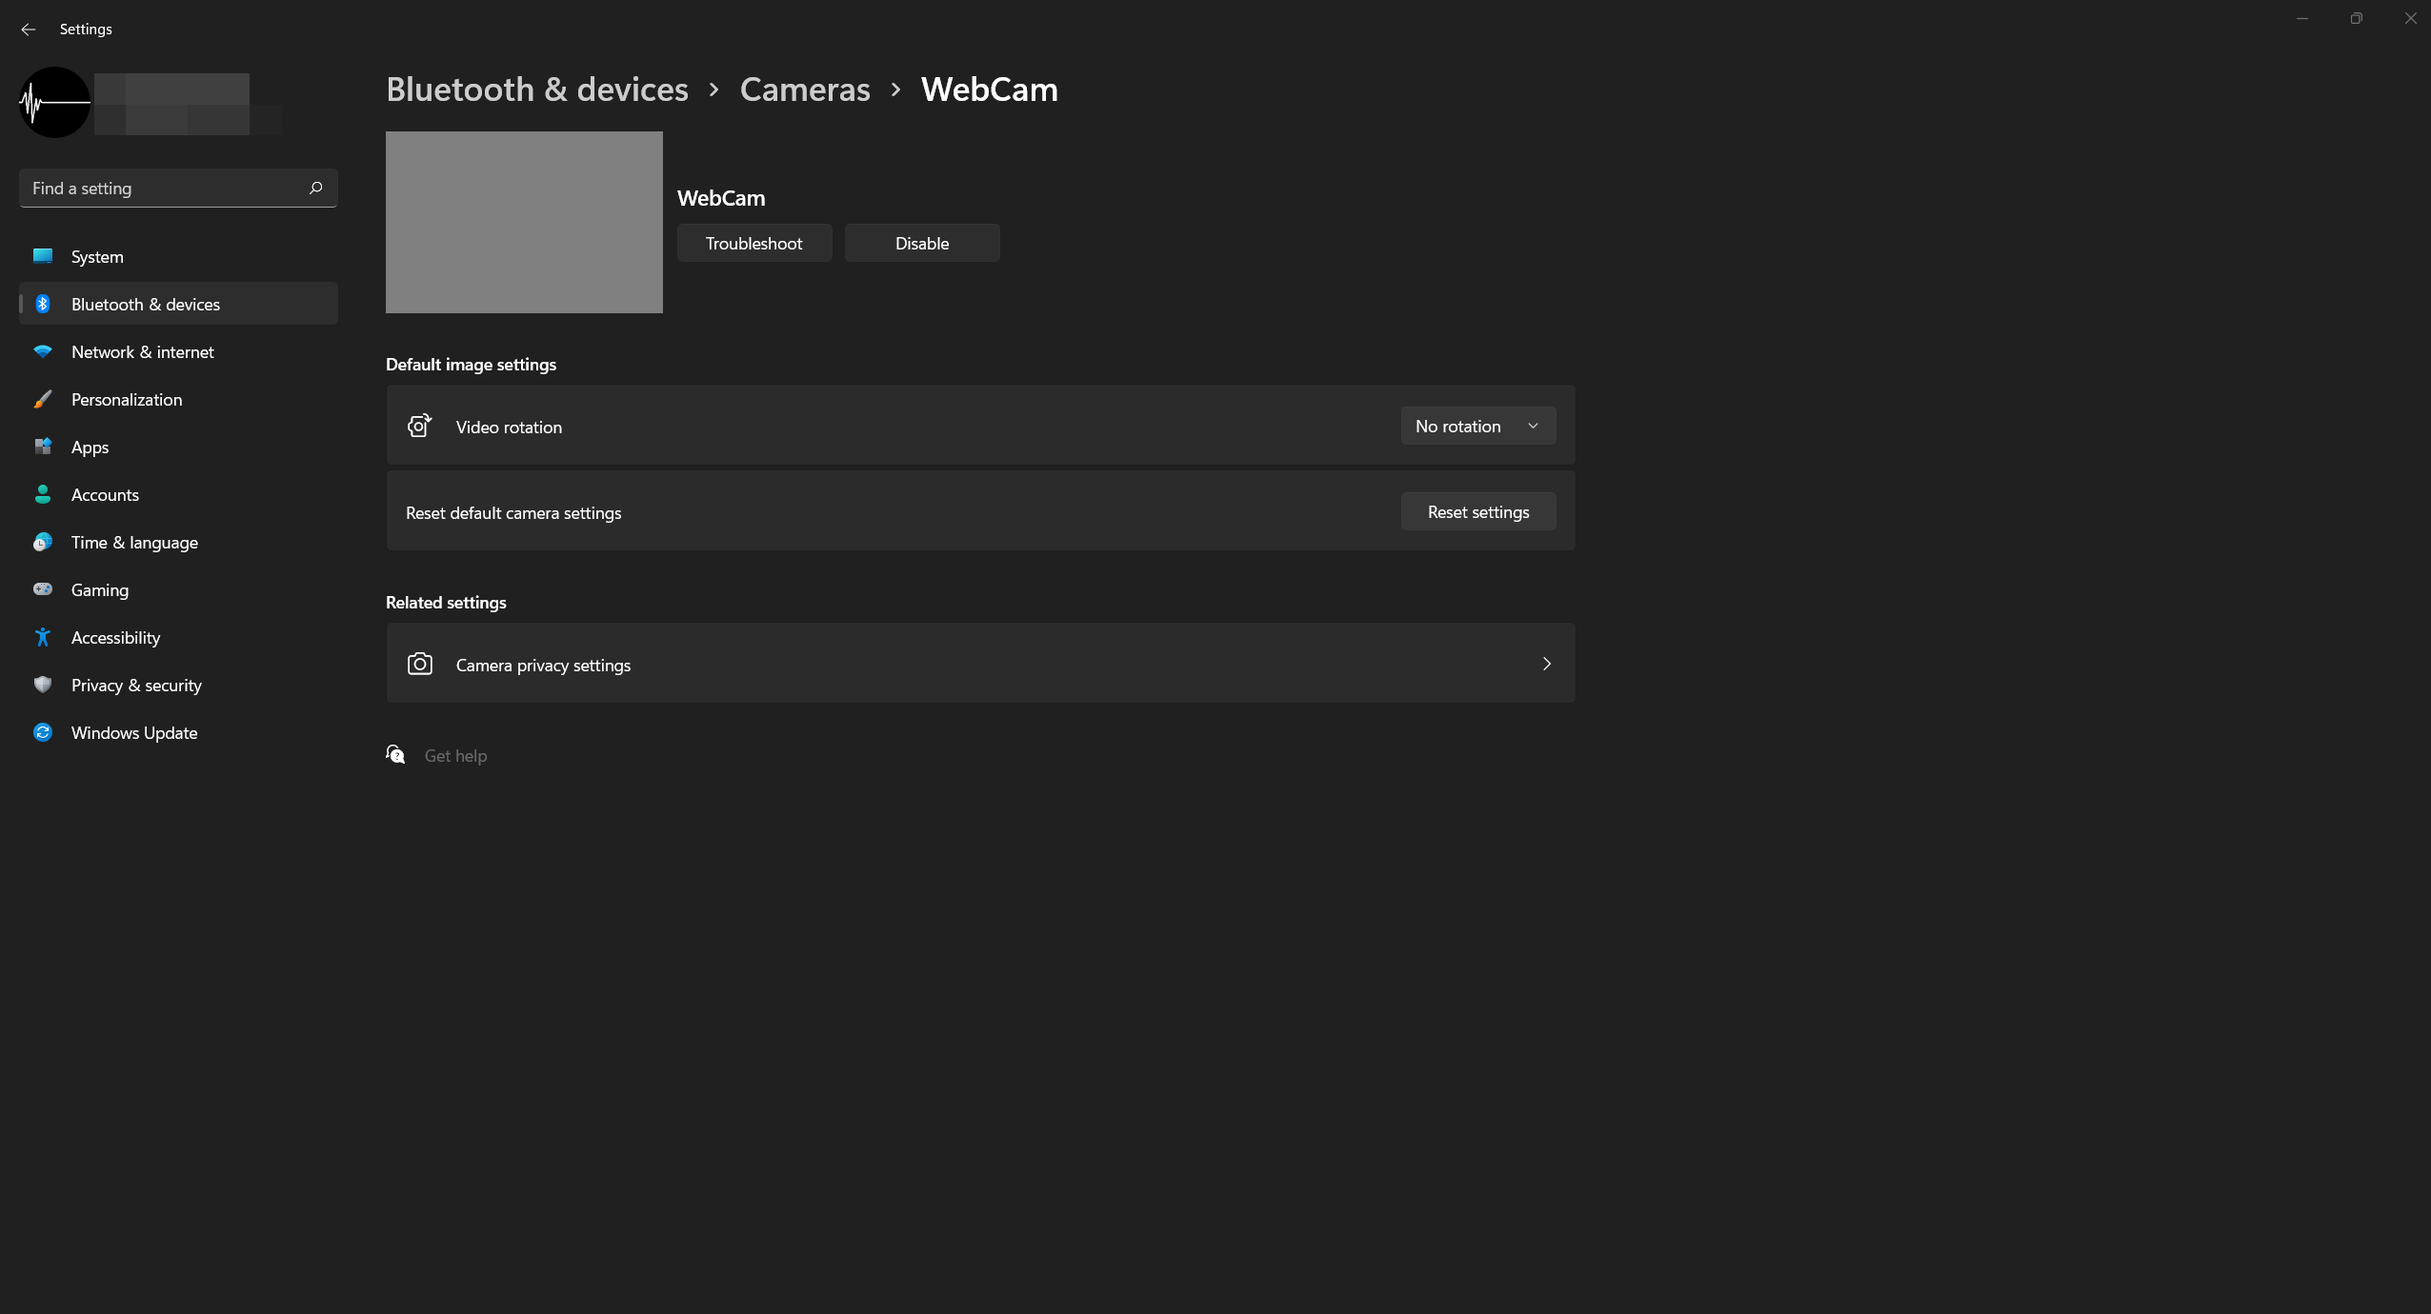Expand Camera privacy settings chevron
2431x1314 pixels.
click(x=1547, y=664)
